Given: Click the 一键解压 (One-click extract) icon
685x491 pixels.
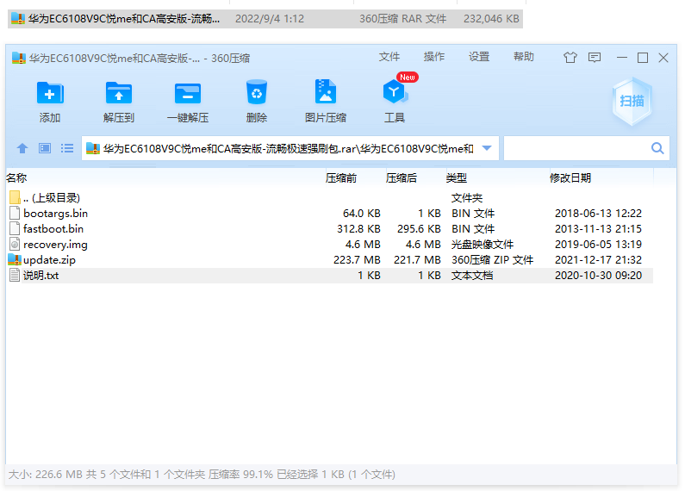Looking at the screenshot, I should pyautogui.click(x=187, y=94).
